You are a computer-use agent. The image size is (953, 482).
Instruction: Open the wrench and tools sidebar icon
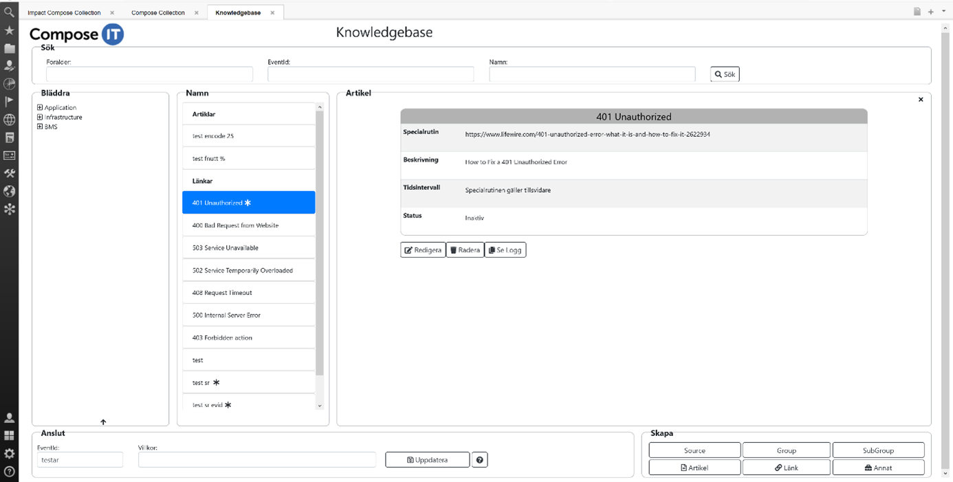click(x=10, y=173)
